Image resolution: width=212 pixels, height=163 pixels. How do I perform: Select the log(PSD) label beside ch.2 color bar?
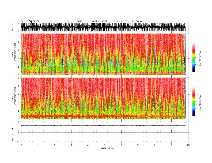pos(200,102)
